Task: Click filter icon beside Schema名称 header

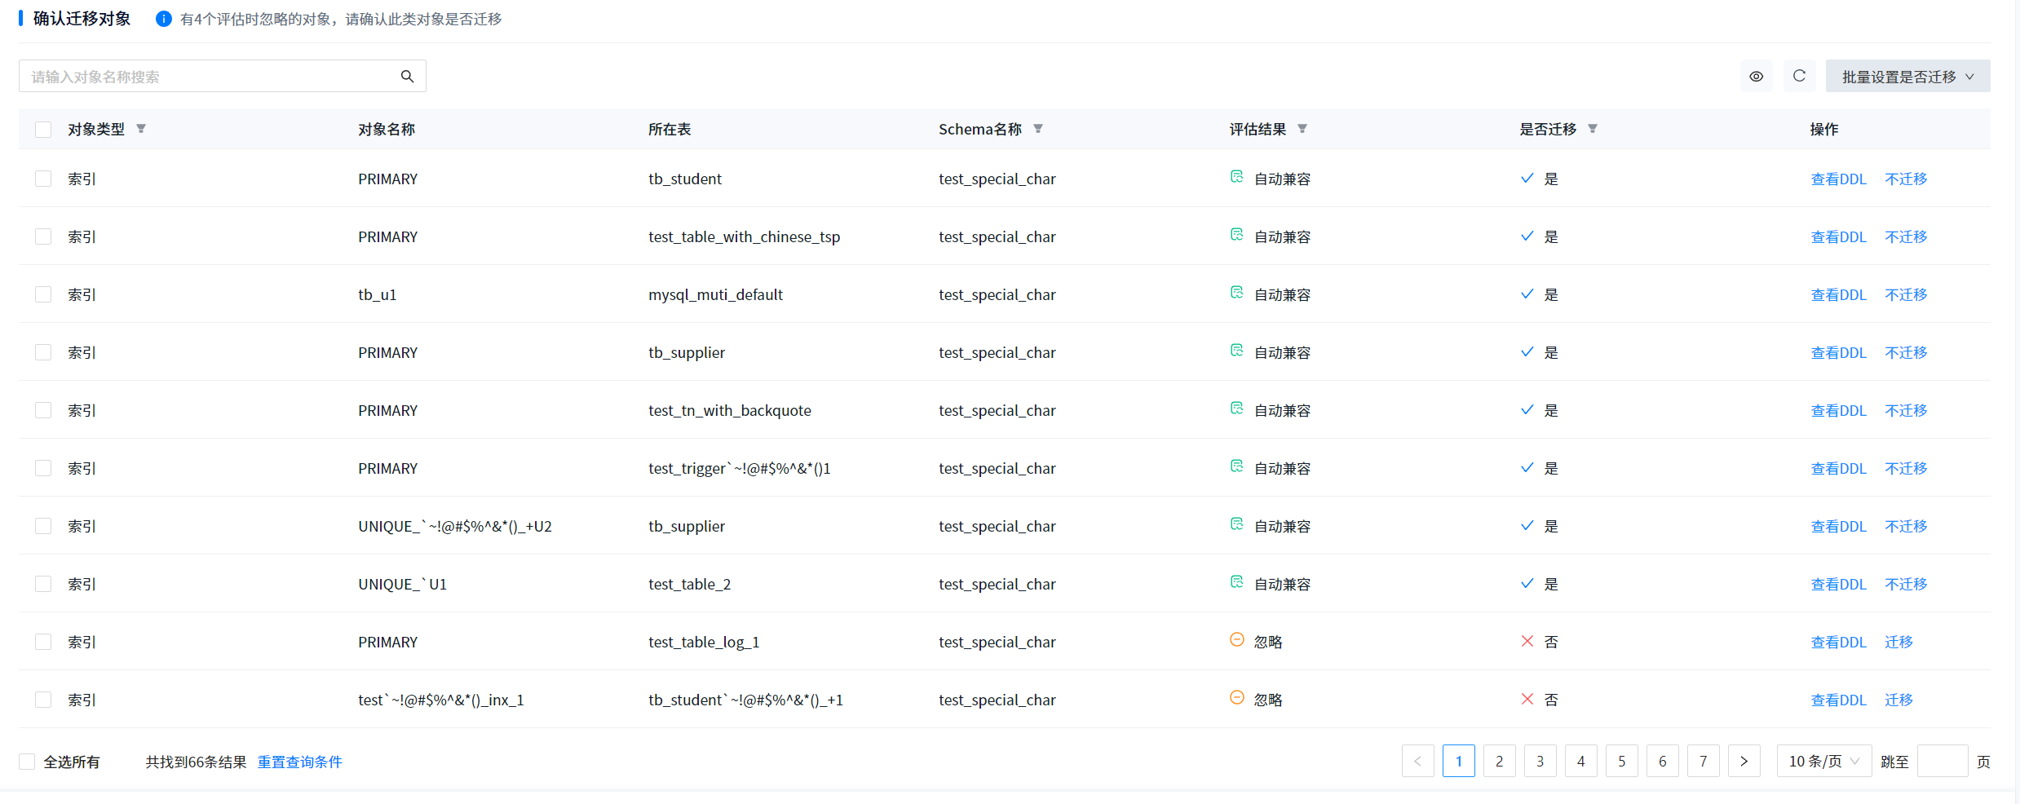Action: click(x=1038, y=129)
